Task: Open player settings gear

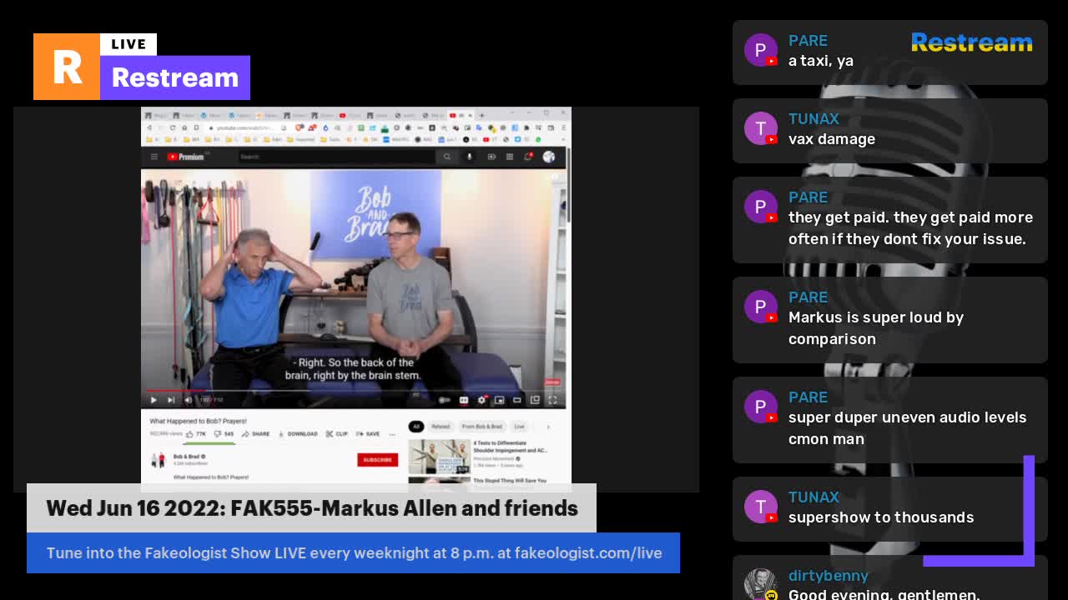Action: 481,400
